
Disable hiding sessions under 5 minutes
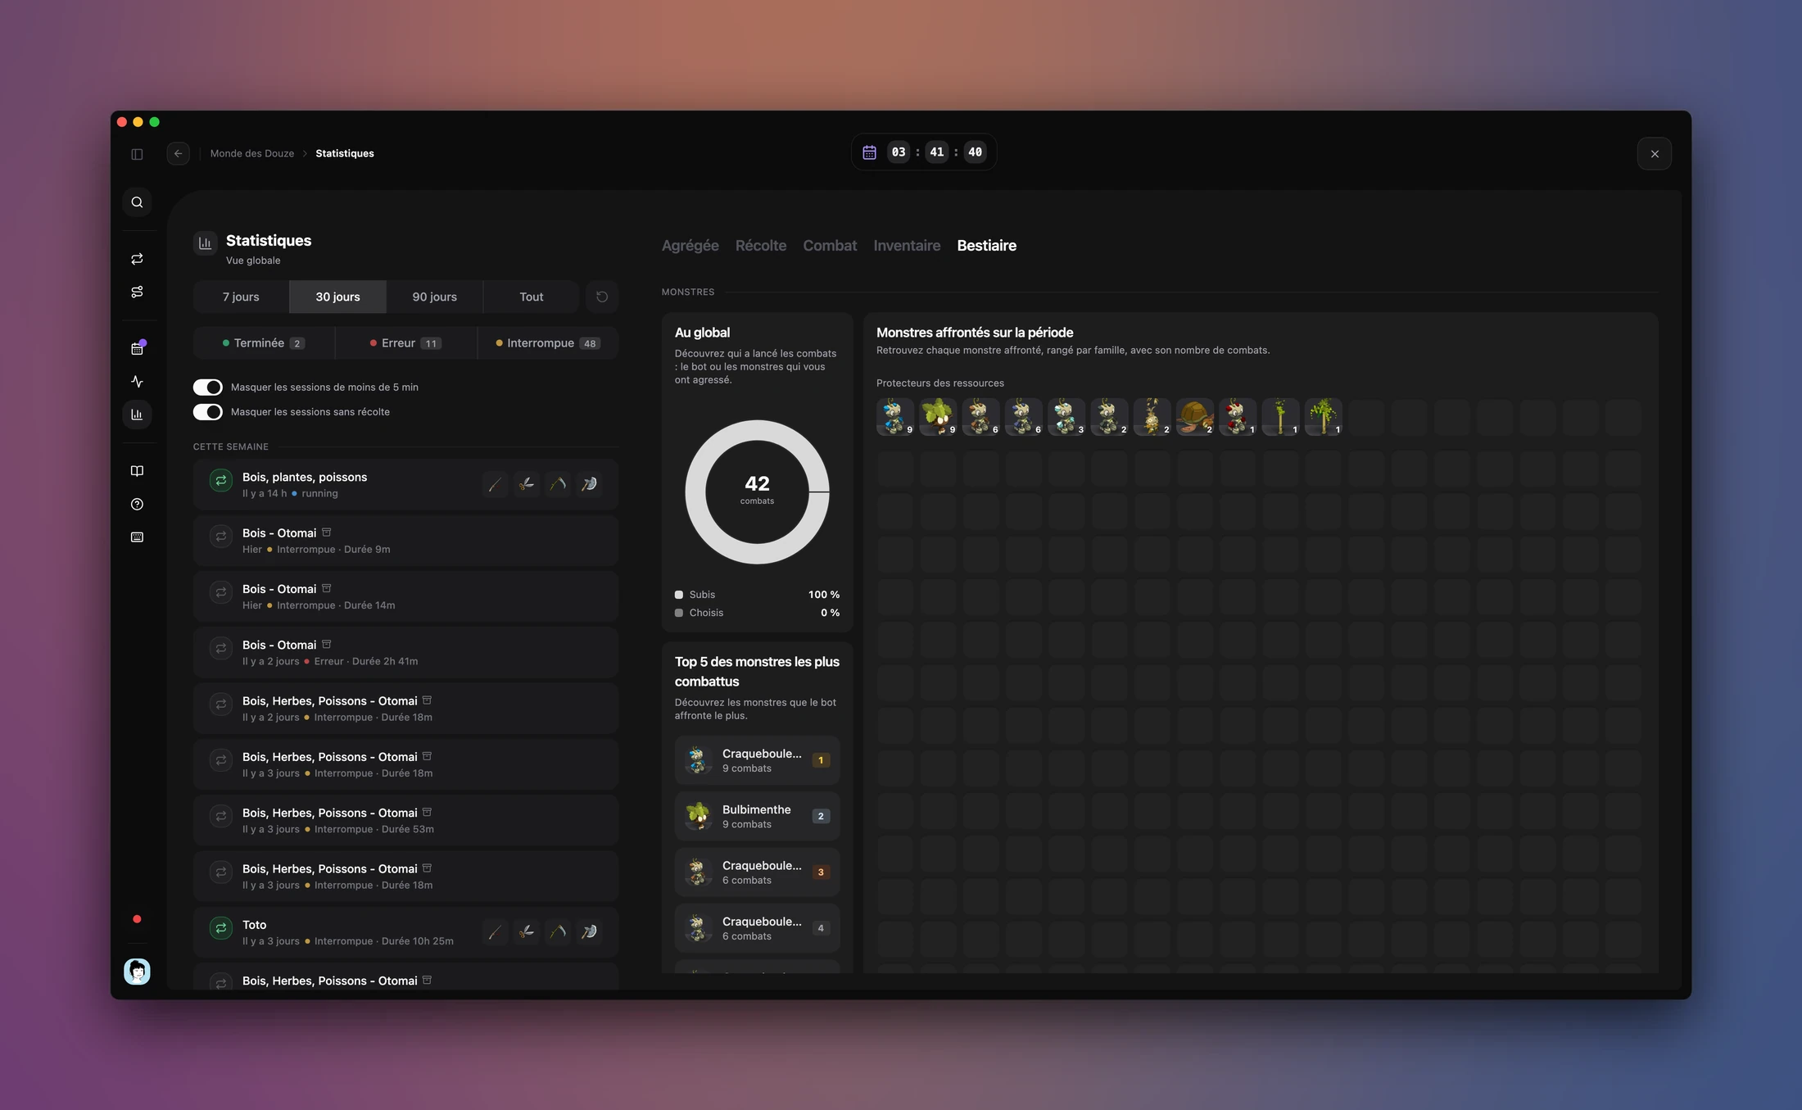[x=207, y=387]
